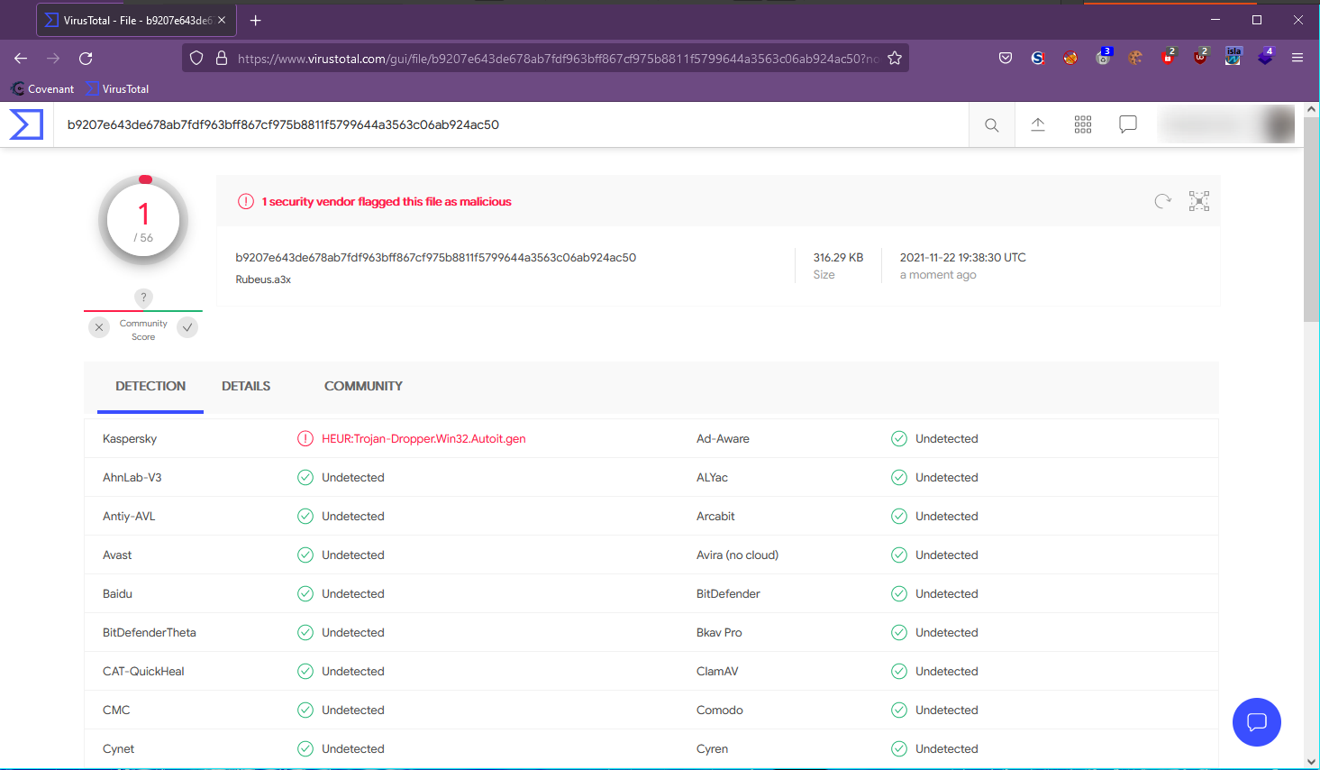Click the Kaspersky vendor name
Image resolution: width=1320 pixels, height=770 pixels.
point(130,439)
